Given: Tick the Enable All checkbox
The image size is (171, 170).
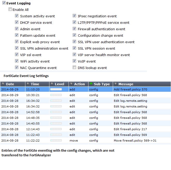Looking at the screenshot, I should [x=10, y=9].
